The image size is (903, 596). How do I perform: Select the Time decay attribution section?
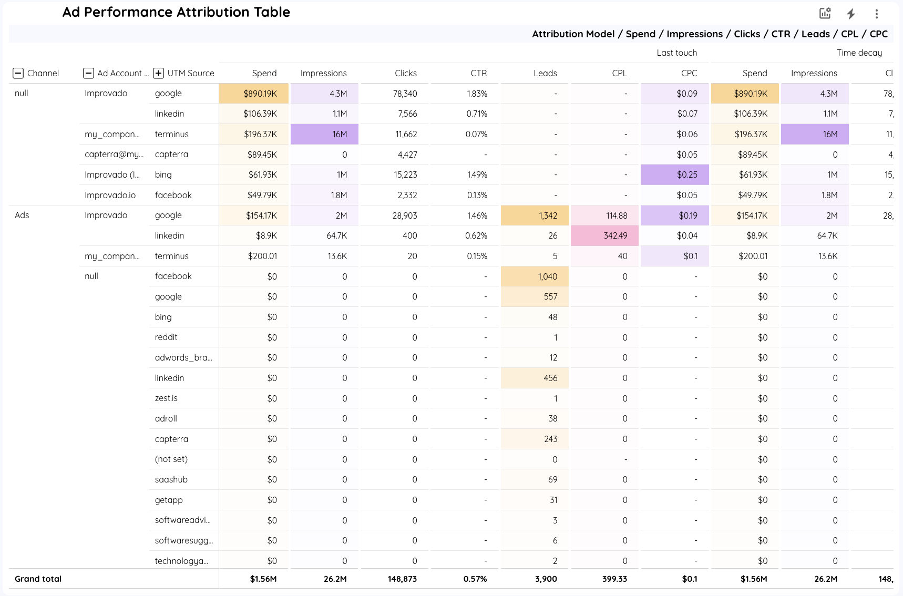click(x=859, y=53)
